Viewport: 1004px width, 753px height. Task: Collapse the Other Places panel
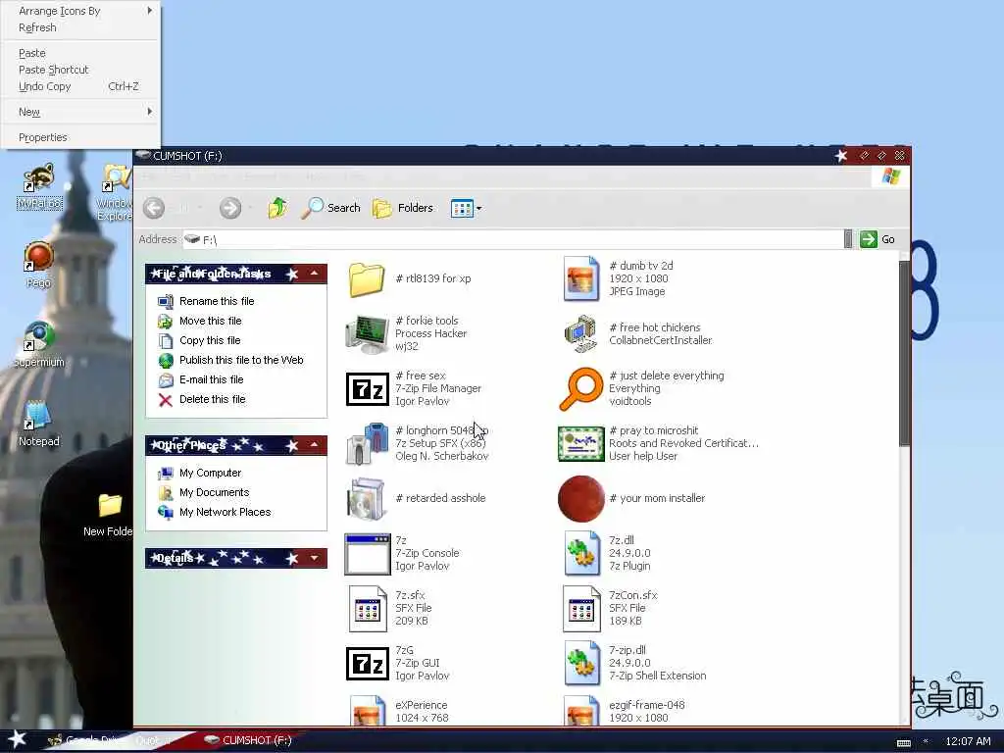pyautogui.click(x=315, y=445)
